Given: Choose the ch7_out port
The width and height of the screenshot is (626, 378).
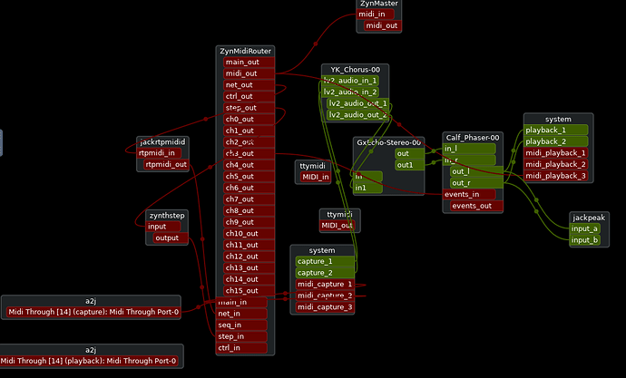Looking at the screenshot, I should 249,199.
